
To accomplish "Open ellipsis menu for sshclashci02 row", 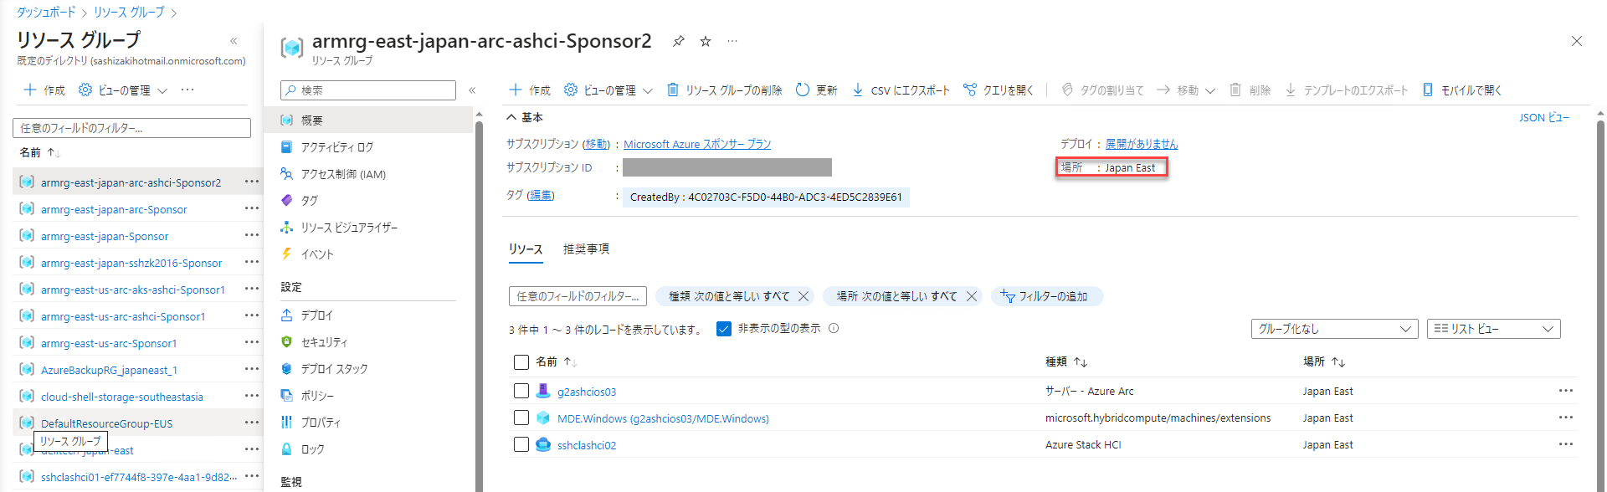I will 1566,444.
